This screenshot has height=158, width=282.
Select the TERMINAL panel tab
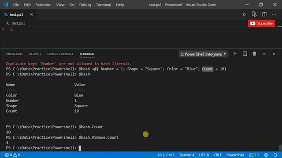pos(87,54)
